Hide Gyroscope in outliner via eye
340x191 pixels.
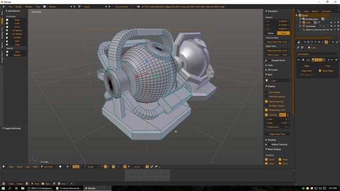pyautogui.click(x=331, y=26)
